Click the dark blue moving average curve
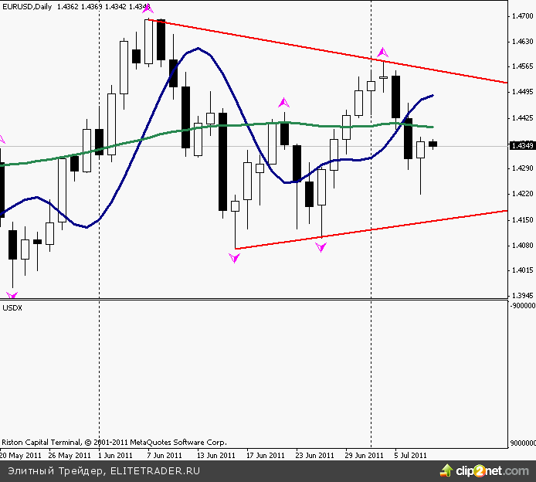The width and height of the screenshot is (536, 482). pos(201,49)
